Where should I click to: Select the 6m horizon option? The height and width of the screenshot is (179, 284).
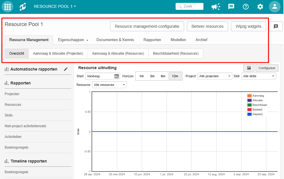[x=163, y=76]
